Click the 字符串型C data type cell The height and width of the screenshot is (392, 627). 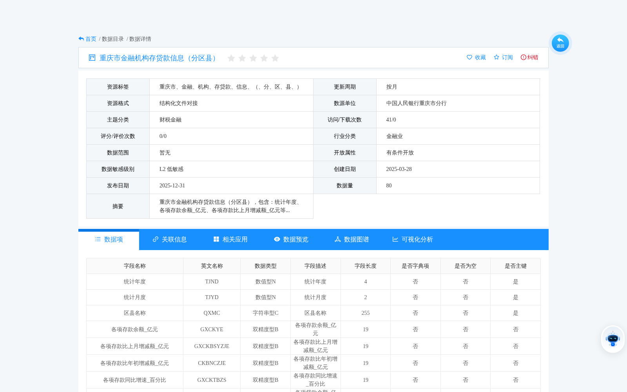pyautogui.click(x=266, y=313)
